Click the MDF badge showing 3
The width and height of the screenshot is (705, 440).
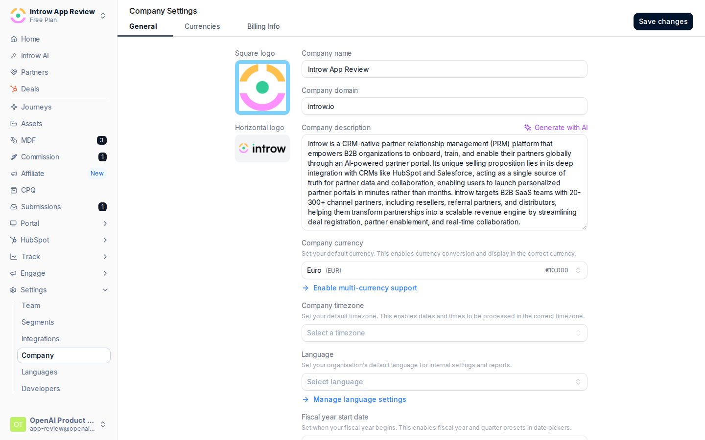tap(102, 140)
